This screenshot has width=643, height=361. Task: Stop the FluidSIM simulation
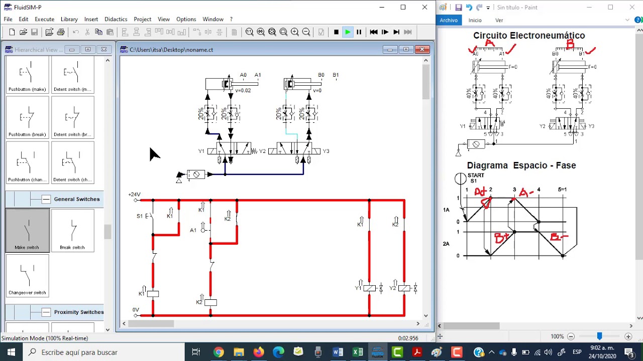336,32
